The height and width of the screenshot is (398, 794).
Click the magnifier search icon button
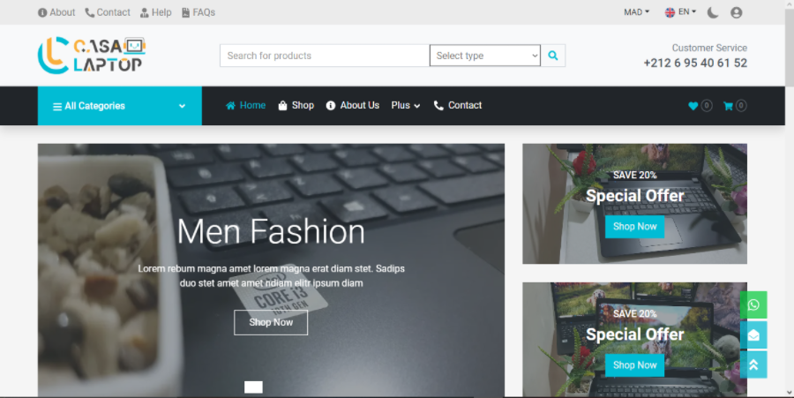click(x=553, y=56)
